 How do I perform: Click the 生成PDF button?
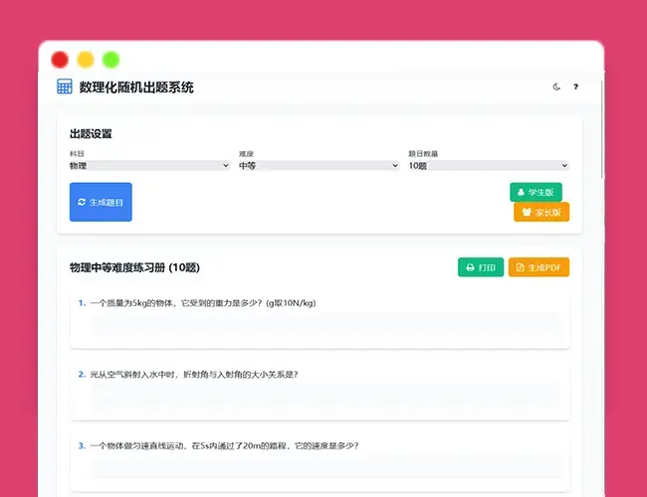pyautogui.click(x=539, y=267)
